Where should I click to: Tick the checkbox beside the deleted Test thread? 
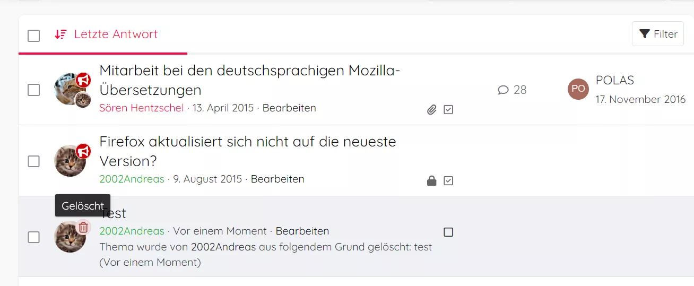point(33,237)
